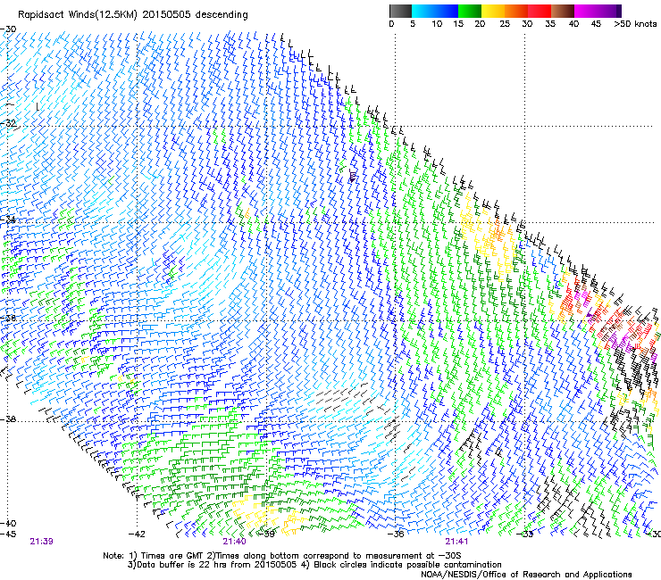Viewport: 661px width, 580px height.
Task: Click the '-33' longitude axis label
Action: pyautogui.click(x=525, y=534)
